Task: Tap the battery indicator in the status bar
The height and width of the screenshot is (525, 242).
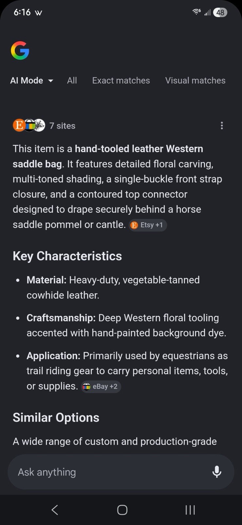Action: click(220, 12)
